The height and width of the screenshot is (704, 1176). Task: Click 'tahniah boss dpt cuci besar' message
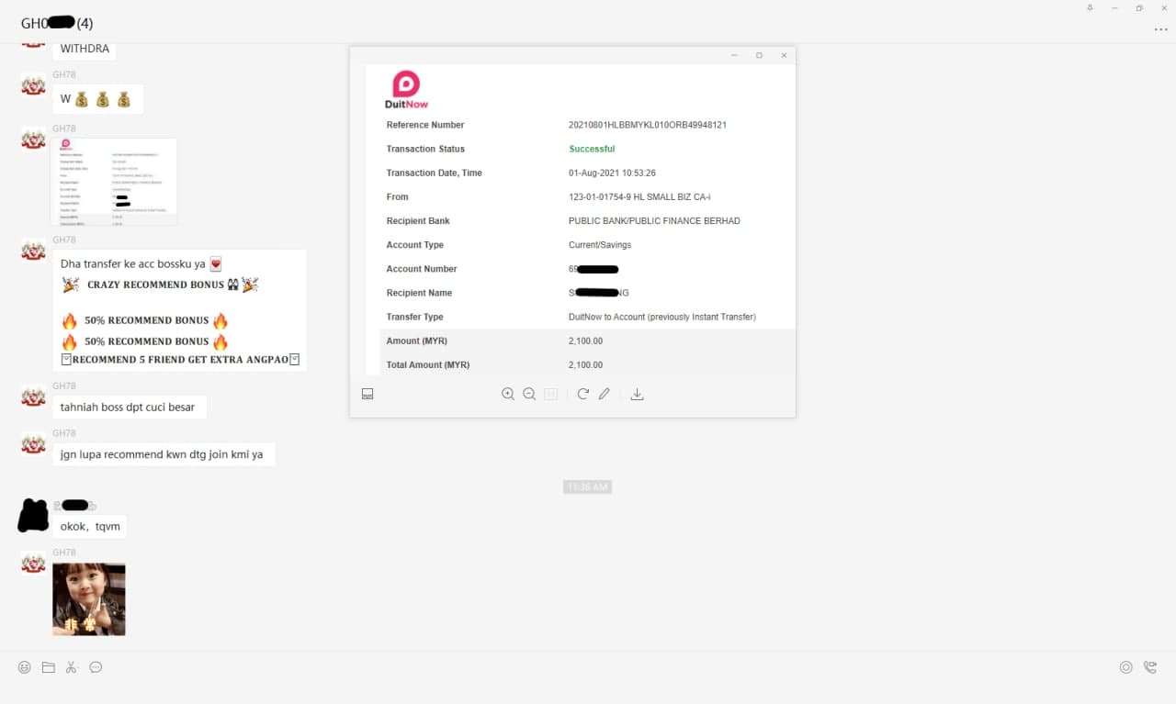(x=129, y=408)
